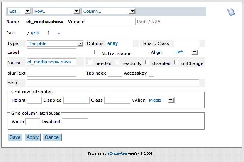244x162 pixels.
Task: Enable the needed checkbox
Action: point(90,62)
